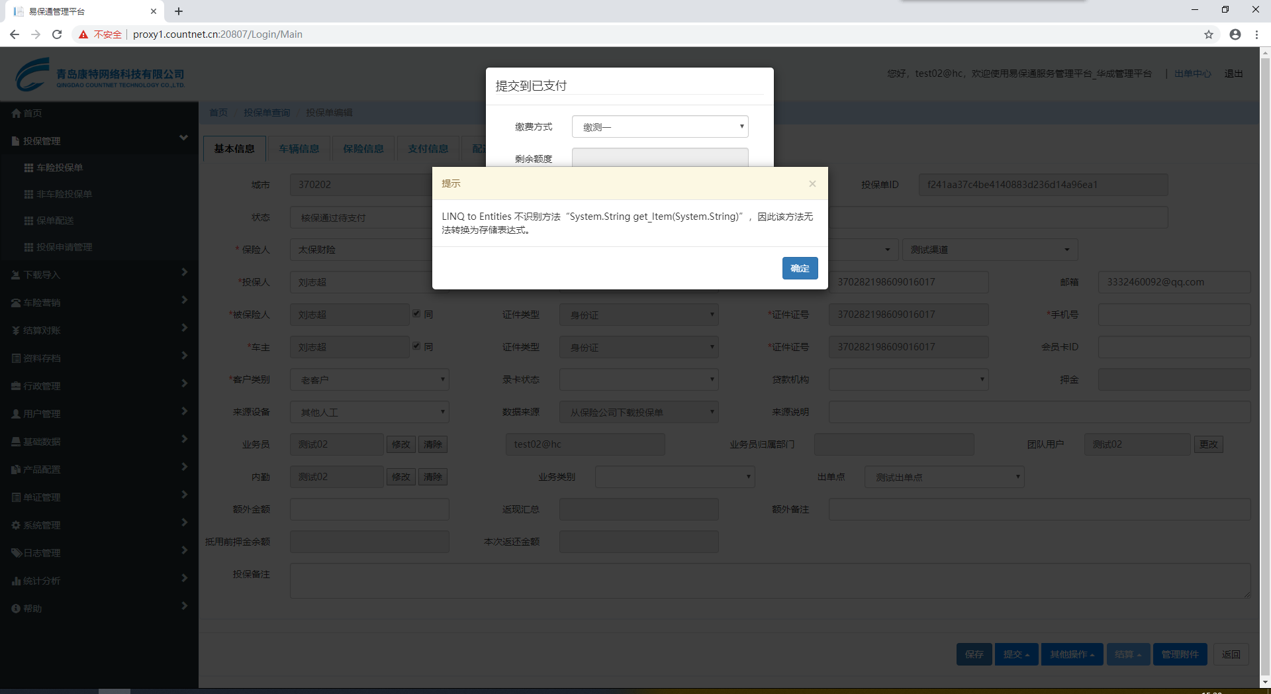Screen dimensions: 1271x694
Task: Click the grid icon beside 非车险投保单
Action: pos(28,194)
